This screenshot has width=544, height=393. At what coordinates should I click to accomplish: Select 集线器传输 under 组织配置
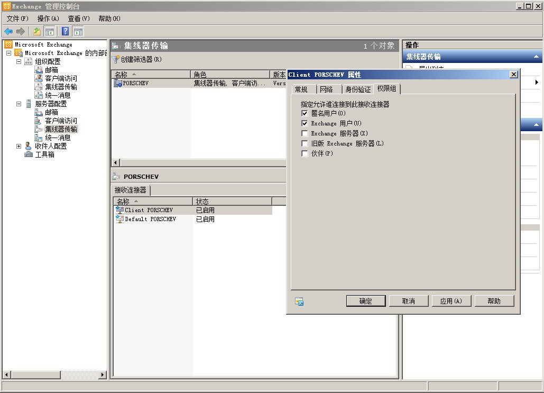click(x=61, y=87)
